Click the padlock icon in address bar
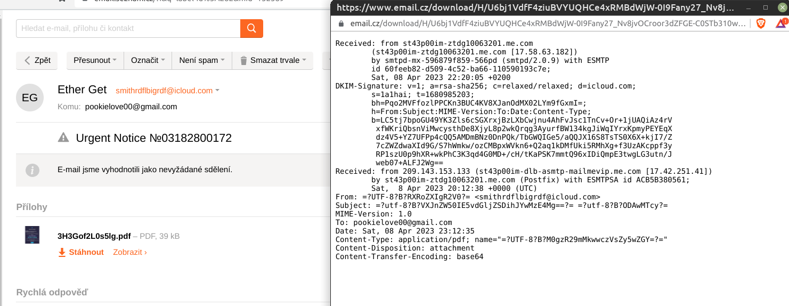Image resolution: width=789 pixels, height=306 pixels. click(341, 24)
